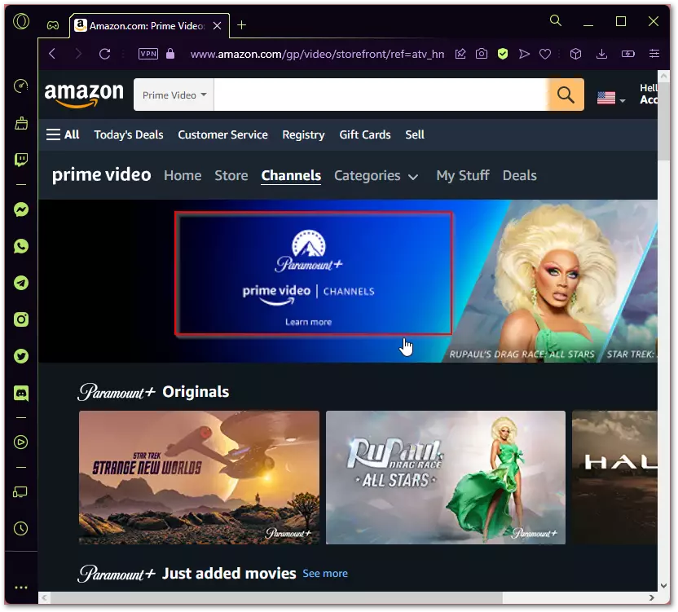678x612 pixels.
Task: Switch to the Store tab
Action: click(x=231, y=175)
